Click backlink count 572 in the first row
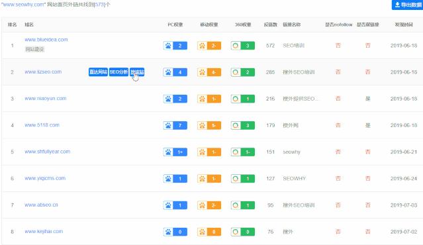 tap(270, 46)
